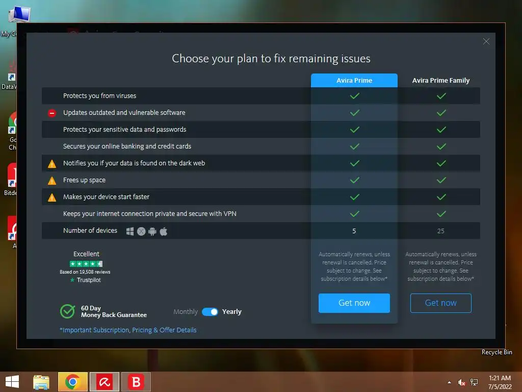Click 'Protects your sensitive data and passwords' text

124,129
